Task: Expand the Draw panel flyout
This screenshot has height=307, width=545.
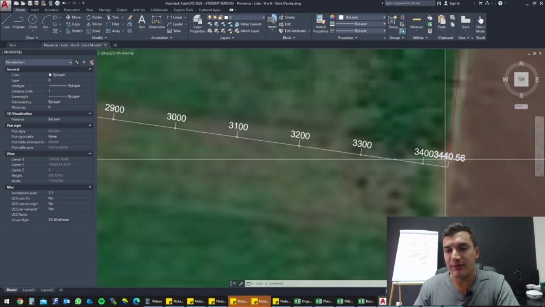Action: [32, 38]
